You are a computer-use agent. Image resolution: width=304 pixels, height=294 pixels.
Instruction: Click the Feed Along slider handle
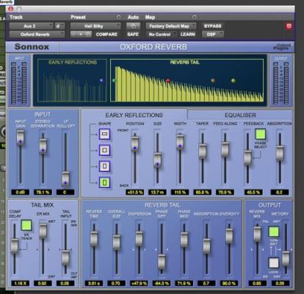[x=225, y=149]
